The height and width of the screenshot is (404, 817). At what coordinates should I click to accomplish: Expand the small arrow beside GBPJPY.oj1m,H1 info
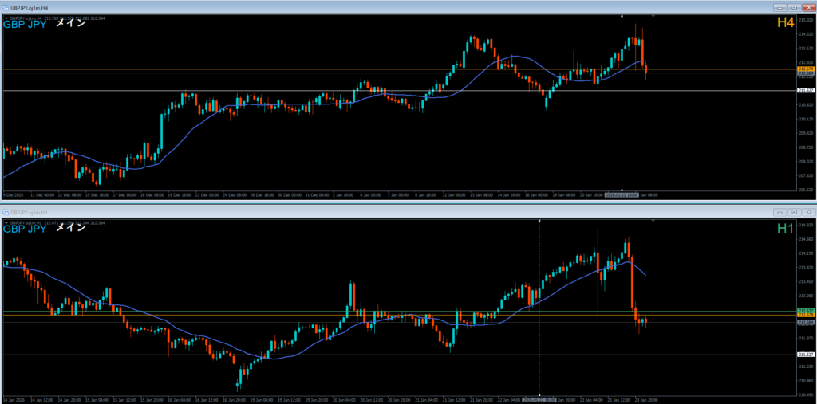6,222
